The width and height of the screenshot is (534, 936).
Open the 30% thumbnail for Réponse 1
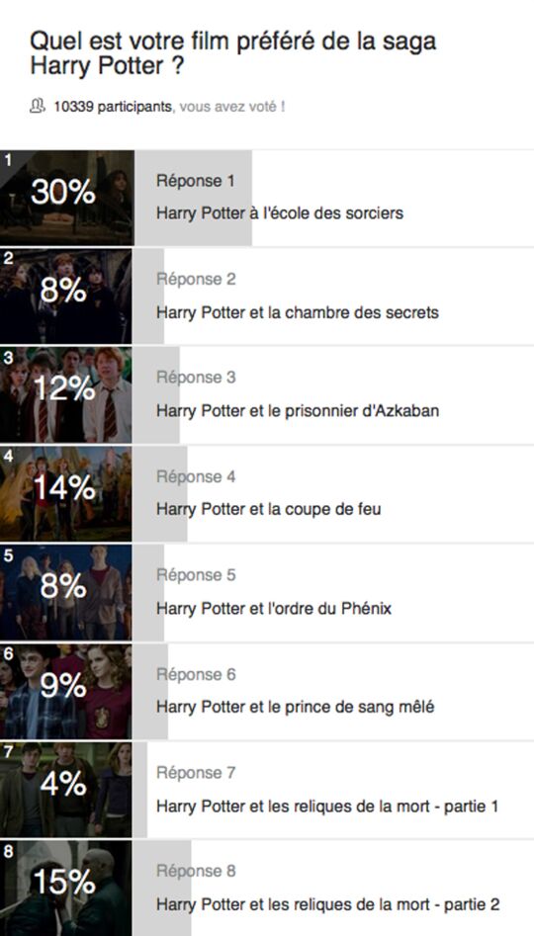[x=66, y=198]
